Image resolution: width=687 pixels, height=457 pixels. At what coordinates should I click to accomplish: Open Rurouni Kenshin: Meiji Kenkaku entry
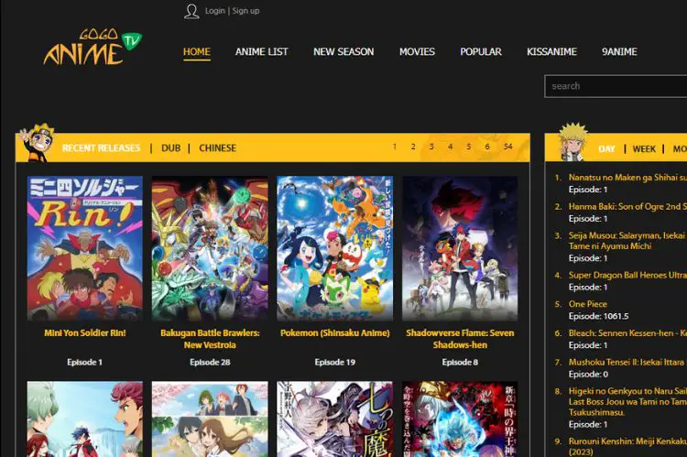(x=627, y=446)
